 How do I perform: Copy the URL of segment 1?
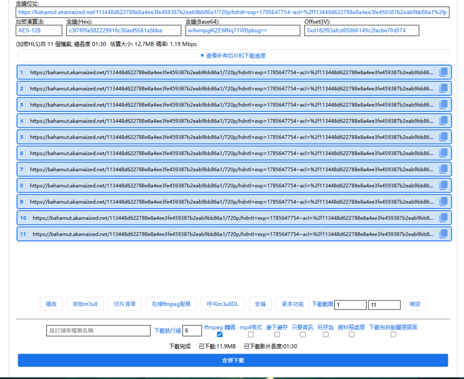point(443,72)
